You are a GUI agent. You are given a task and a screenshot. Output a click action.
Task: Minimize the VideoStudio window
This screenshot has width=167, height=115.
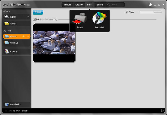[155, 5]
